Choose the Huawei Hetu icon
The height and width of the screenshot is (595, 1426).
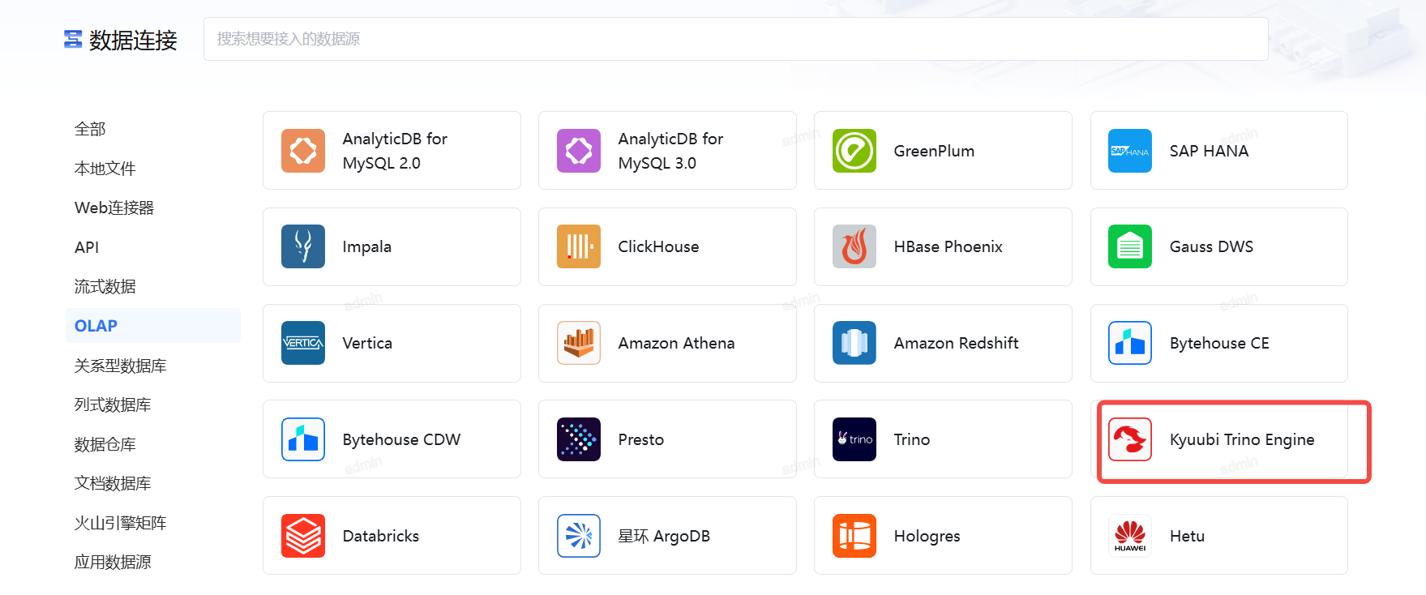tap(1129, 536)
